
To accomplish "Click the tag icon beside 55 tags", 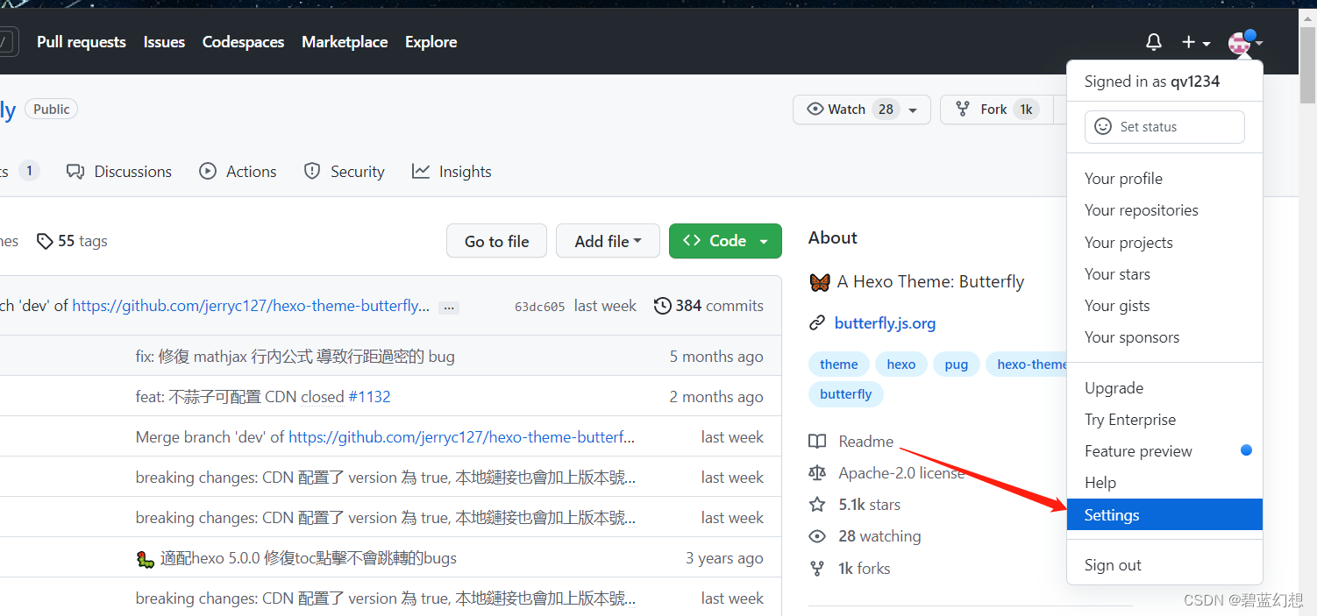I will coord(45,241).
